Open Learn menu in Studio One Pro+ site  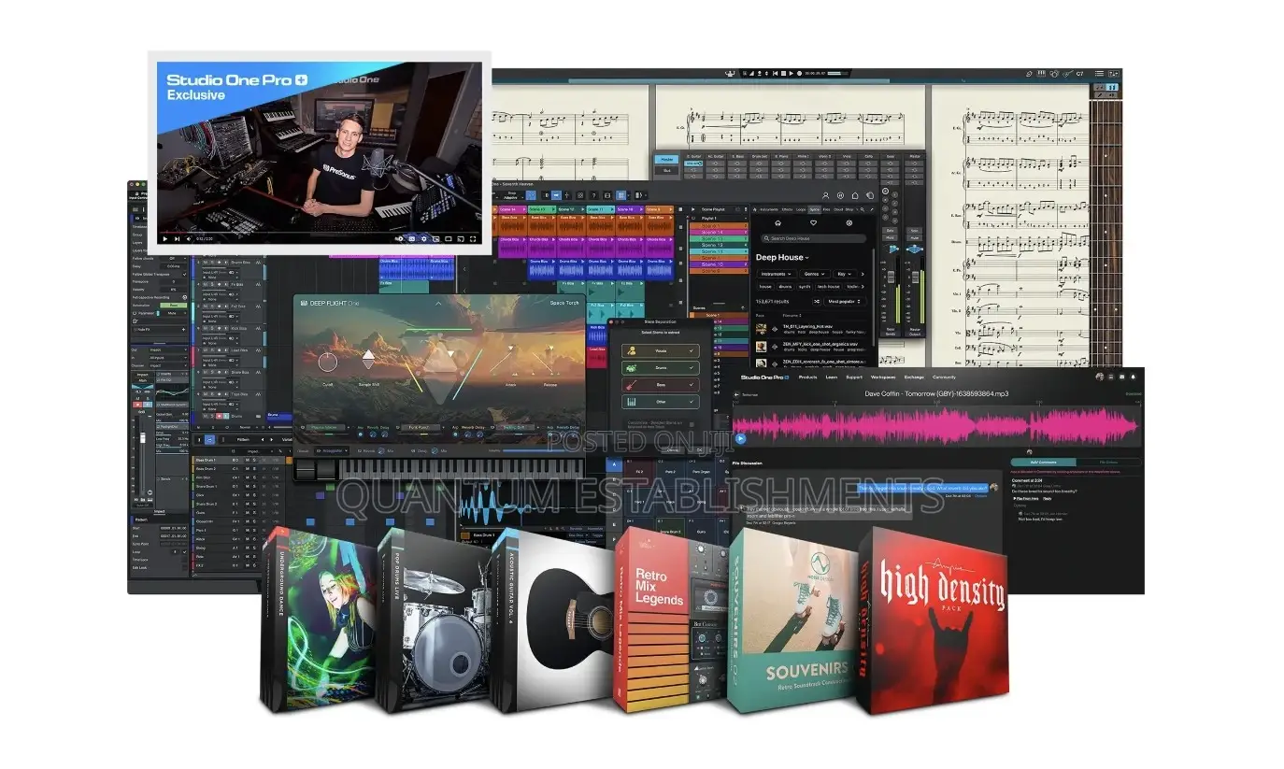click(832, 377)
